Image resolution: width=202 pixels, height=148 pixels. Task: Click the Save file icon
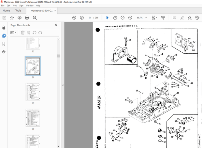coord(4,18)
